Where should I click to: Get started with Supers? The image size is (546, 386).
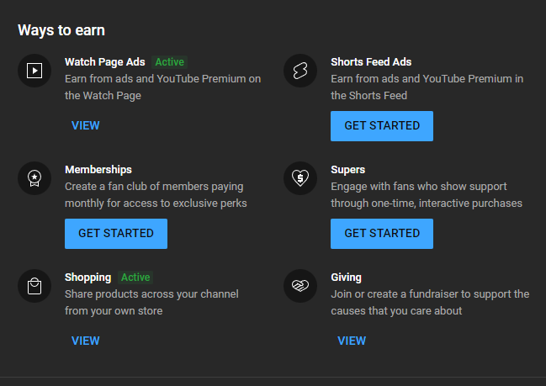point(382,234)
